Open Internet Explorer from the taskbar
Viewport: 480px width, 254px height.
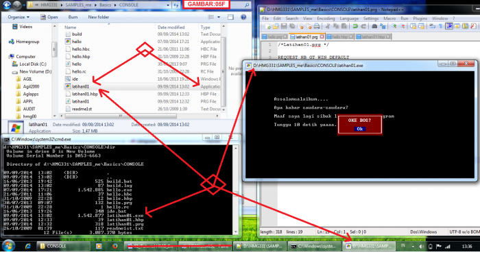[28, 246]
